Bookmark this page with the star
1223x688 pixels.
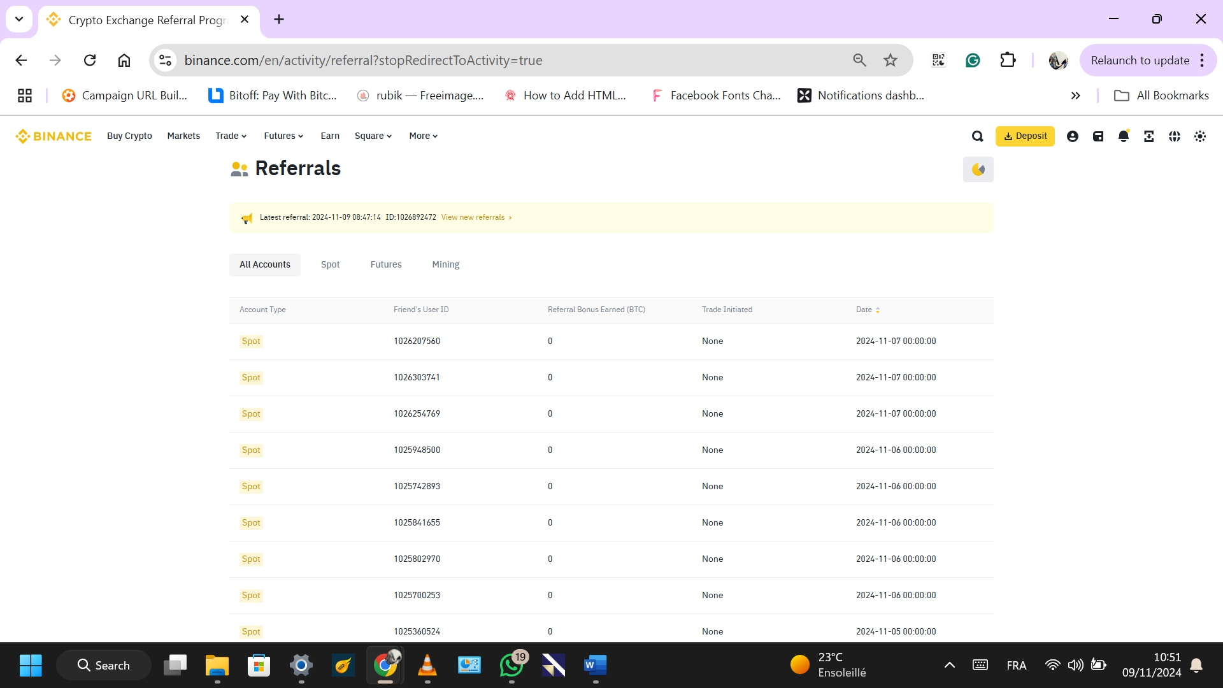pyautogui.click(x=890, y=61)
